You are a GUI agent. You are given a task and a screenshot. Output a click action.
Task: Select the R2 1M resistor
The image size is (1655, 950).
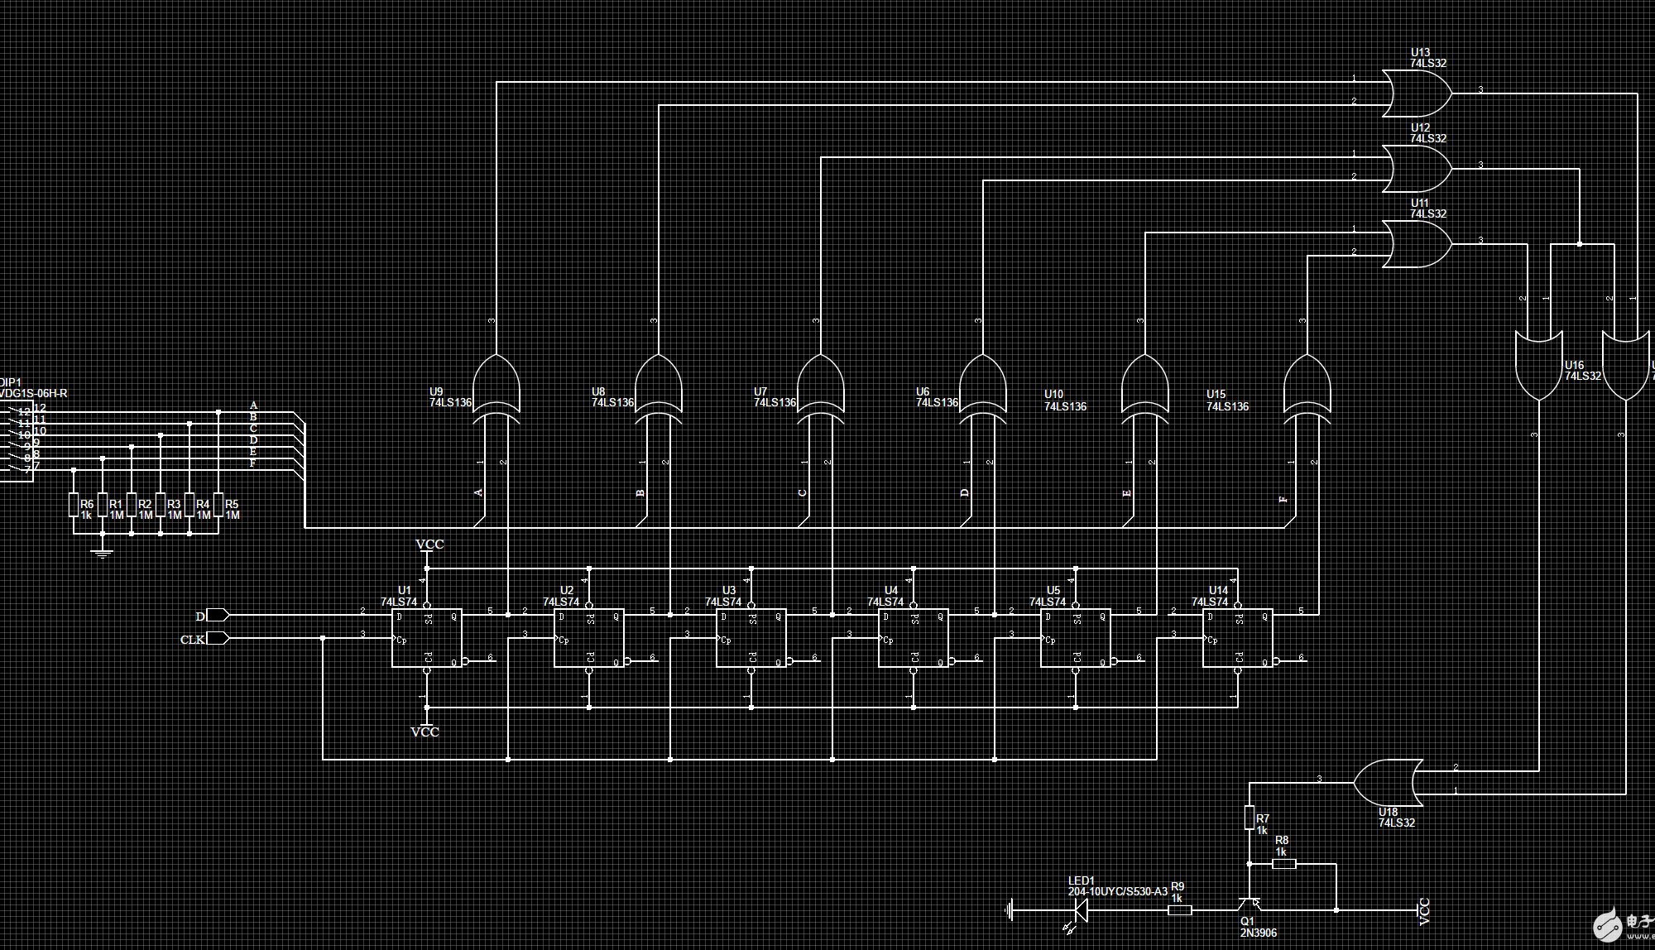[132, 505]
